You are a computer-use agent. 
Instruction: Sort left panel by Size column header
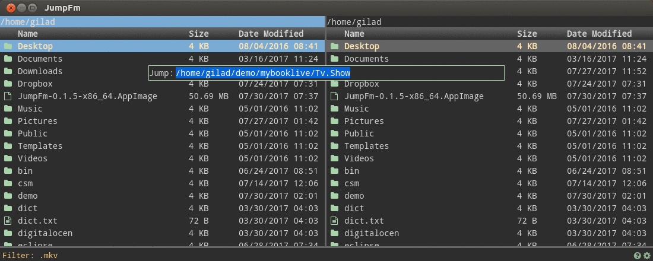(x=199, y=34)
